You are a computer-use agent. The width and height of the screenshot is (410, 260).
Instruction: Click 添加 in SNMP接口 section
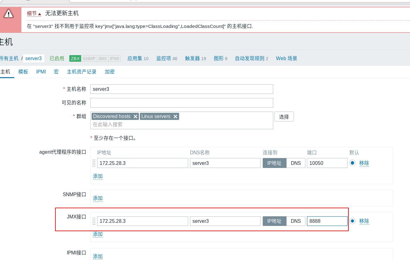98,198
